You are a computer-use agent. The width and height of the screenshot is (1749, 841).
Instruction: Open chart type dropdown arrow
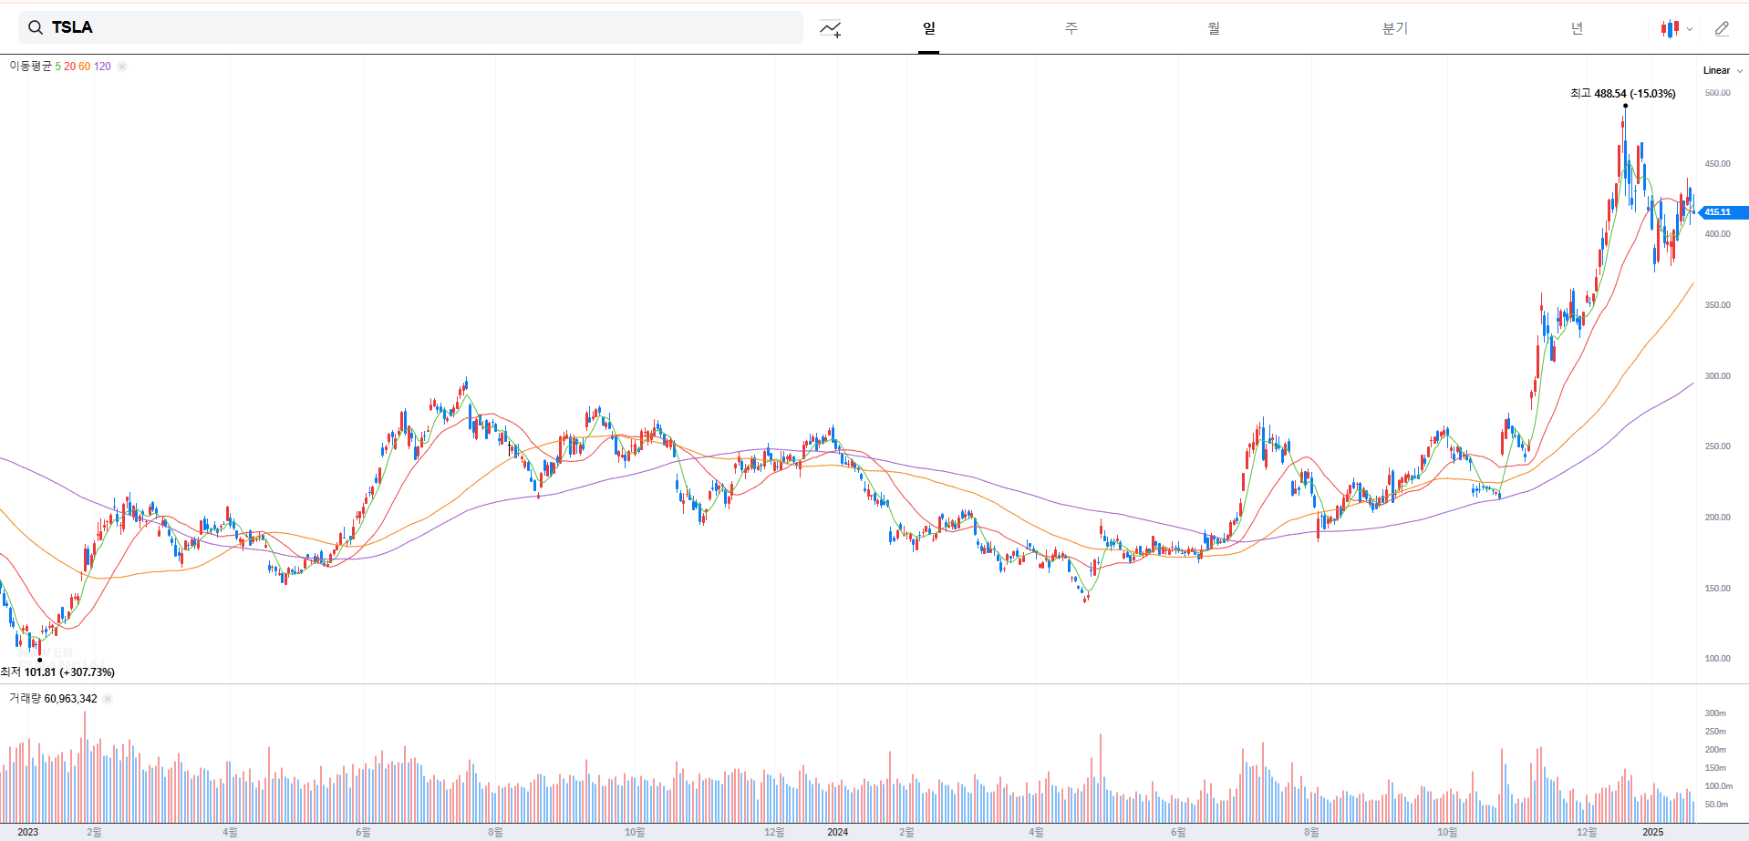(x=1690, y=29)
